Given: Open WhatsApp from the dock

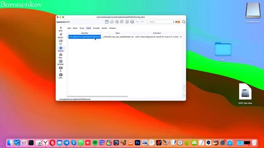Looking at the screenshot, I should pos(81,143).
